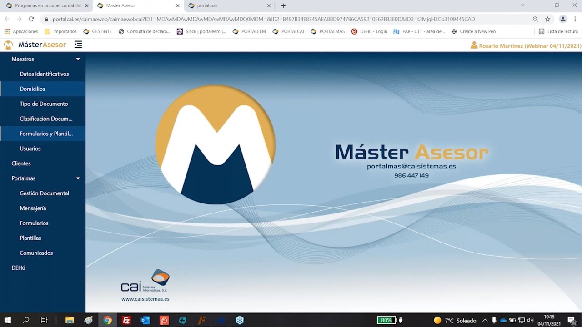This screenshot has width=582, height=327.
Task: Click the volume icon in system tray
Action: (530, 321)
